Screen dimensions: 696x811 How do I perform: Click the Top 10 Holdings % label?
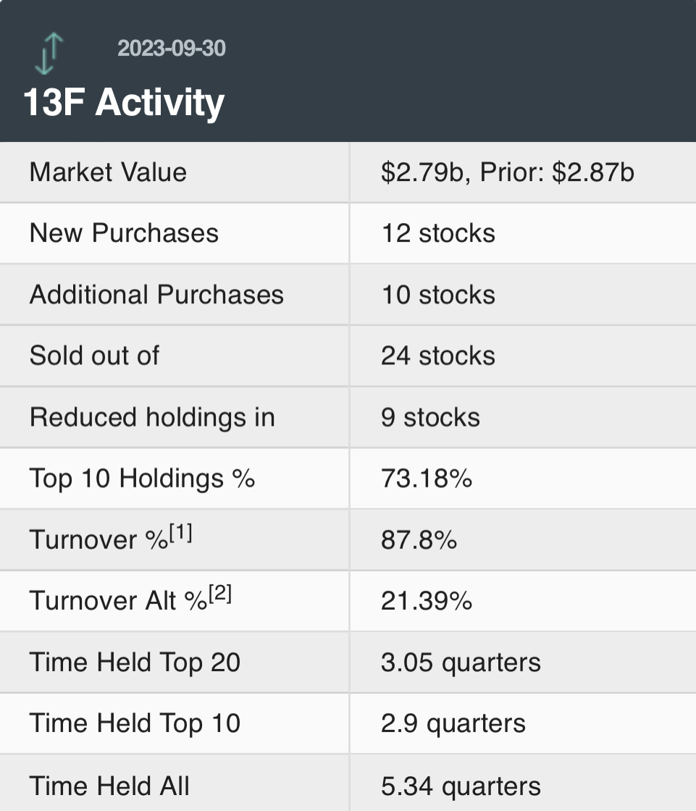pyautogui.click(x=142, y=478)
